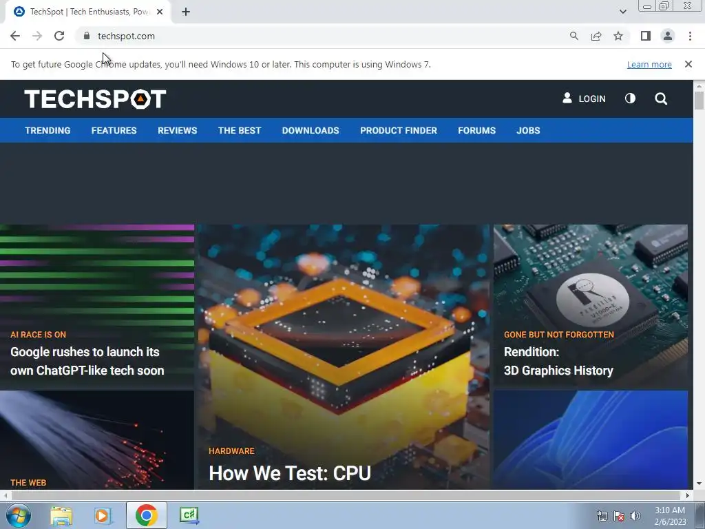Close the TechSpot tab
The width and height of the screenshot is (705, 529).
(160, 12)
